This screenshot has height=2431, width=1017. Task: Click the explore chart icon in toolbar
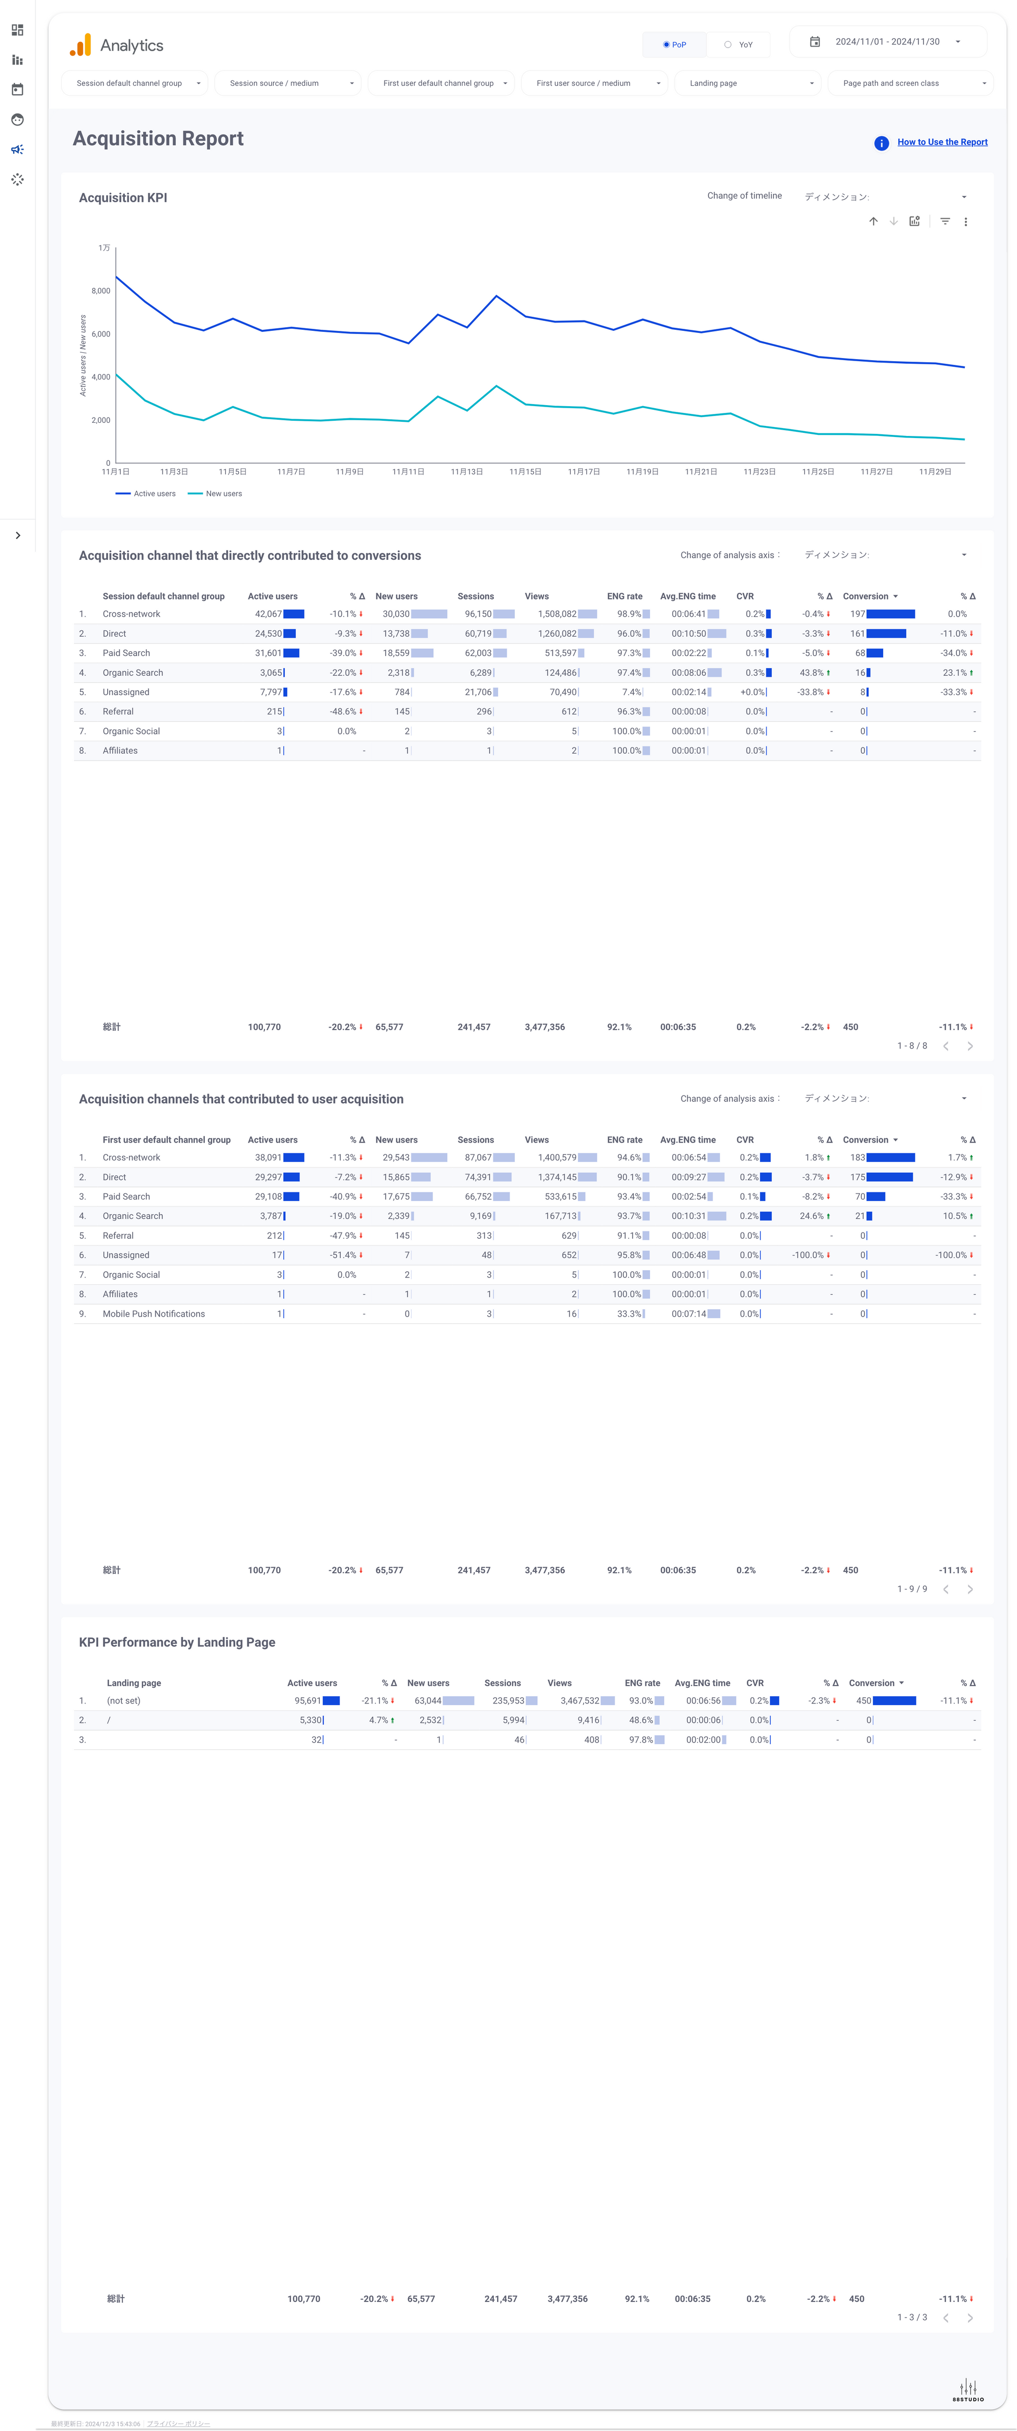point(914,222)
